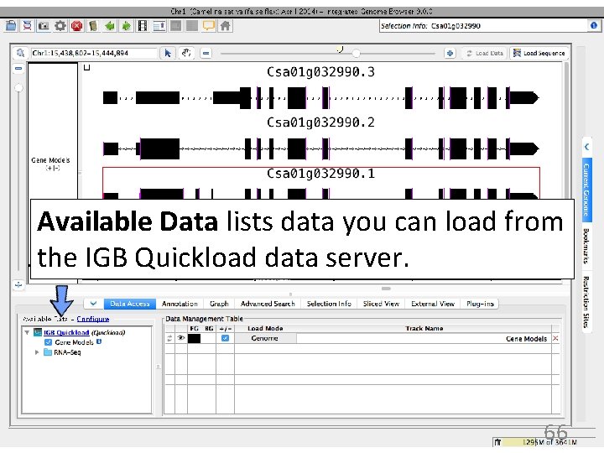Screen dimensions: 604x453
Task: Click the Gene Models (+|-) track label
Action: point(51,164)
